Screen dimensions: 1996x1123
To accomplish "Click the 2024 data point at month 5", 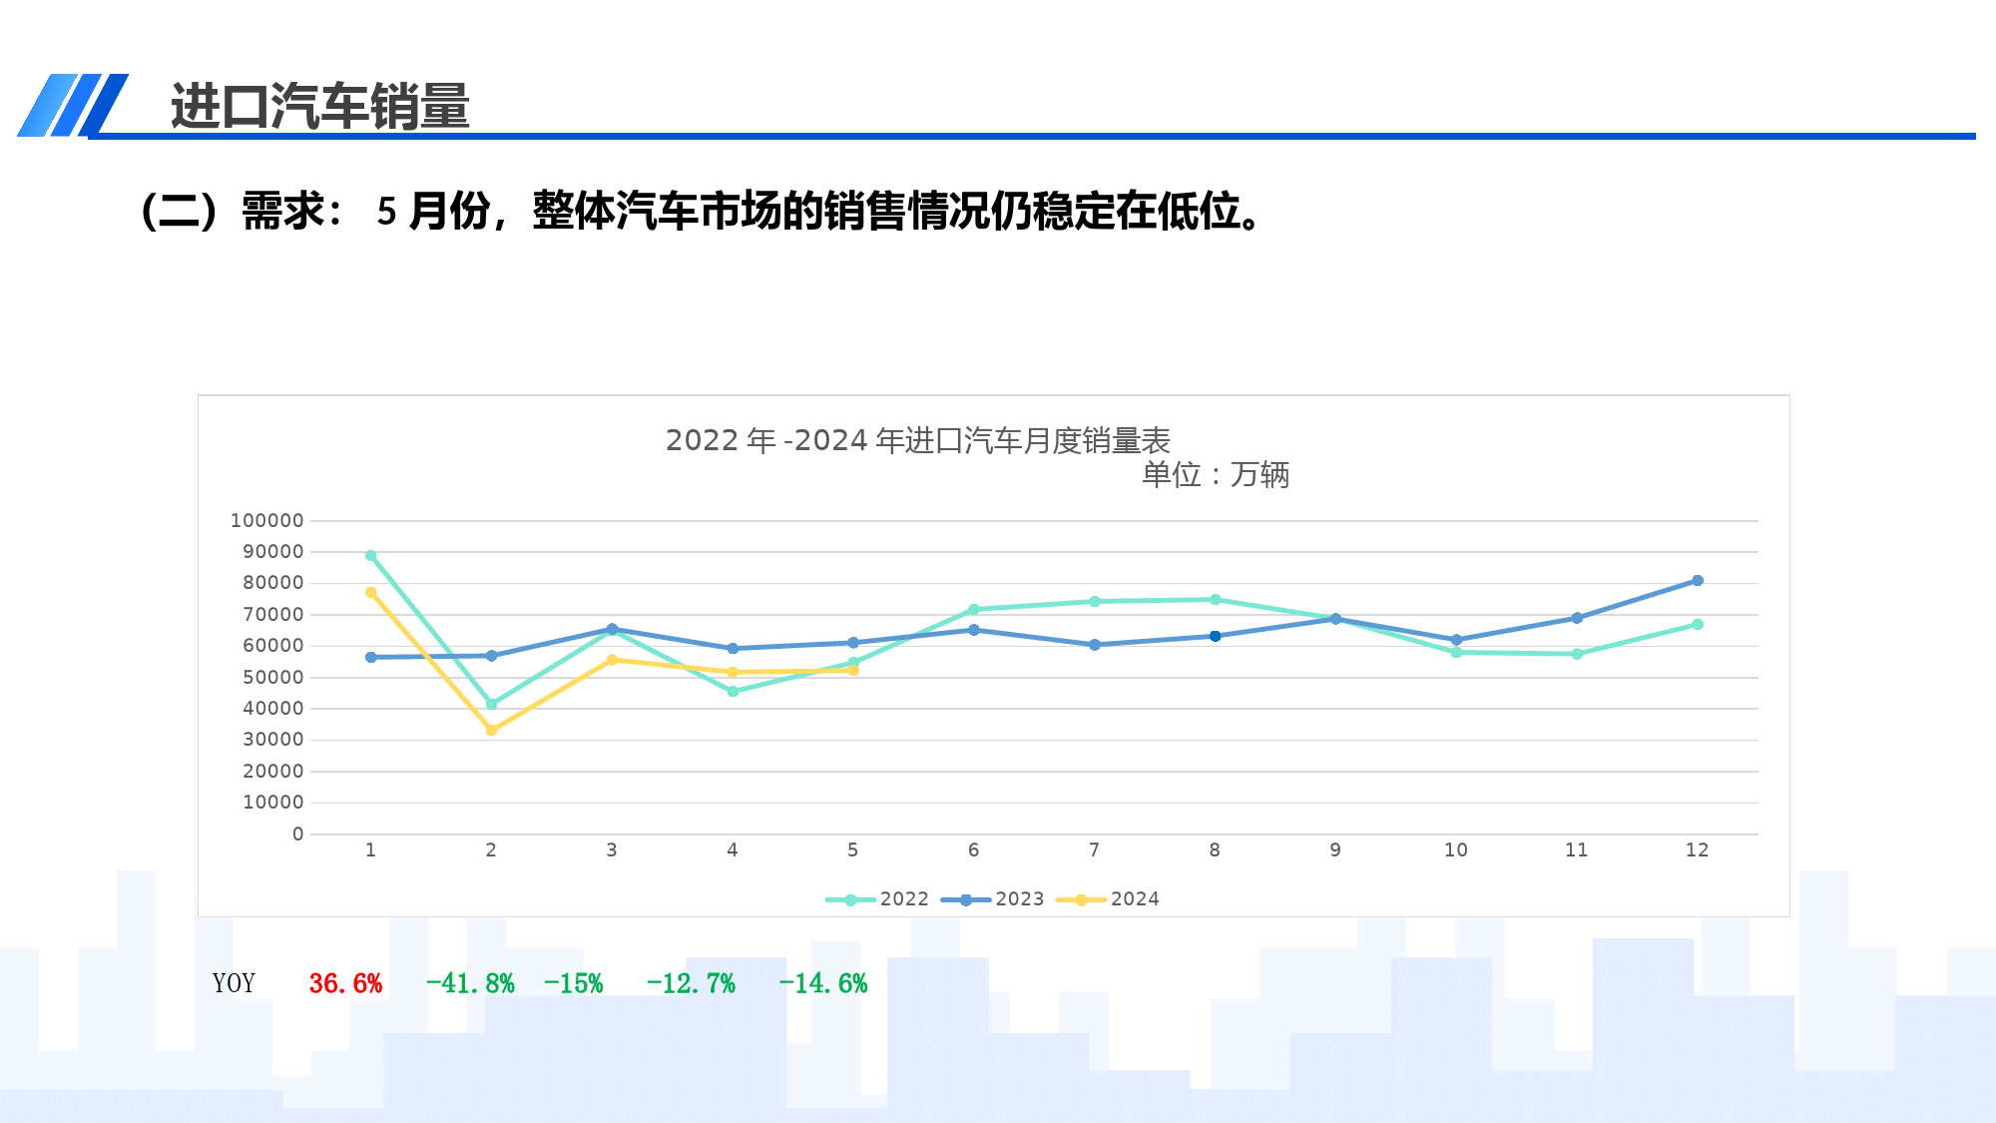I will [x=853, y=671].
